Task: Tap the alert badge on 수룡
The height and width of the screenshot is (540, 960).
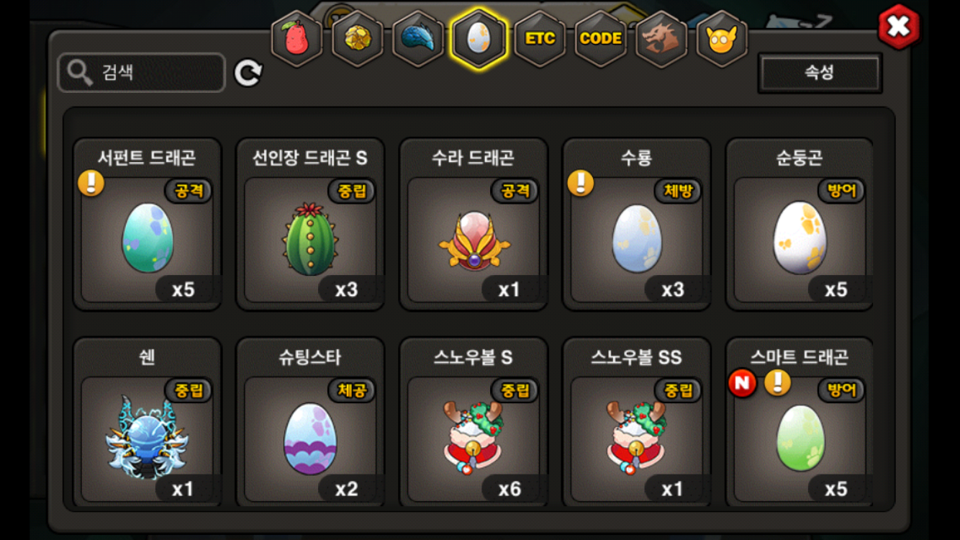Action: point(581,183)
